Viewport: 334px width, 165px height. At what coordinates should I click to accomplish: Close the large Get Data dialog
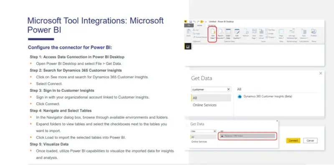pyautogui.click(x=321, y=74)
